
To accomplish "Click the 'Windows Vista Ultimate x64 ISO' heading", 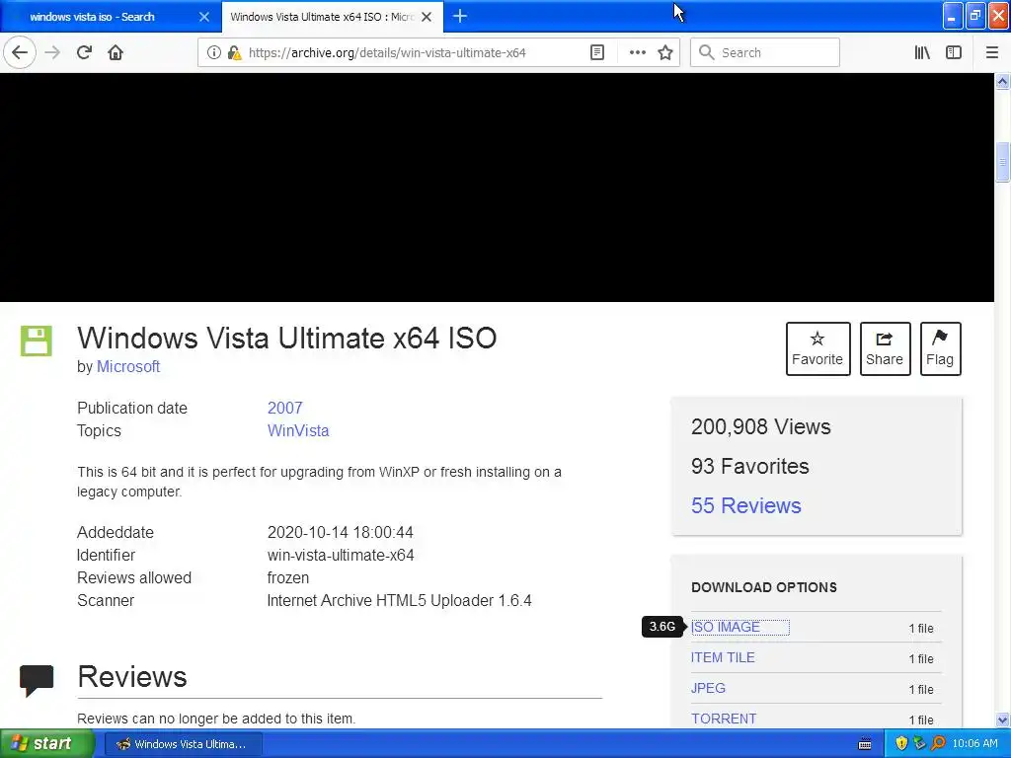I will [x=287, y=338].
